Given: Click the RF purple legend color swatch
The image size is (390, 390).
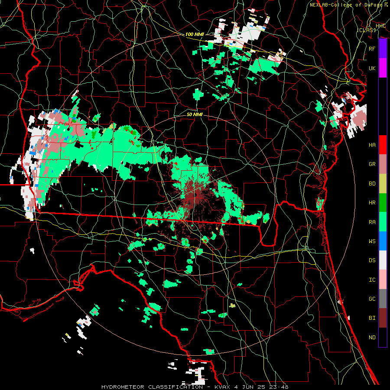Looking at the screenshot, I should (x=383, y=49).
